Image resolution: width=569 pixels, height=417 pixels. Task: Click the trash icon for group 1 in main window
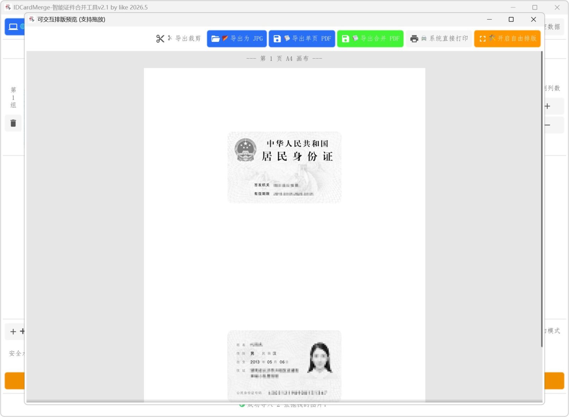(x=13, y=123)
